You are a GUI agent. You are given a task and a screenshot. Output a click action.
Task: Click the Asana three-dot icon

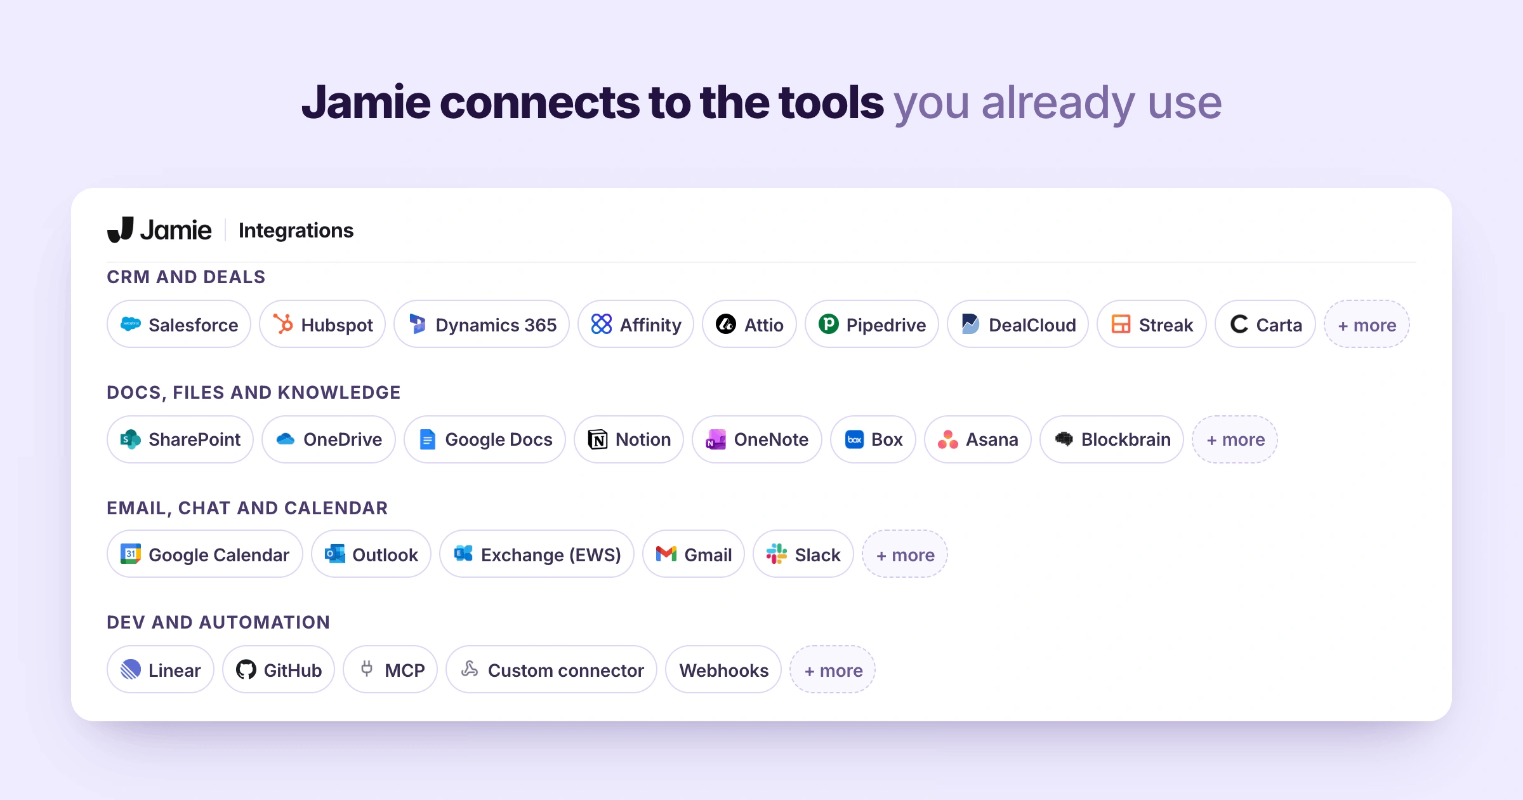point(948,439)
